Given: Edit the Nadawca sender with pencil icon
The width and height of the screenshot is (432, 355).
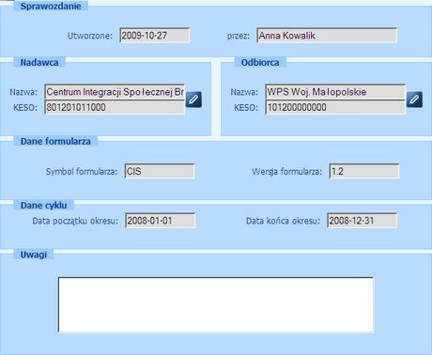Looking at the screenshot, I should coord(193,100).
